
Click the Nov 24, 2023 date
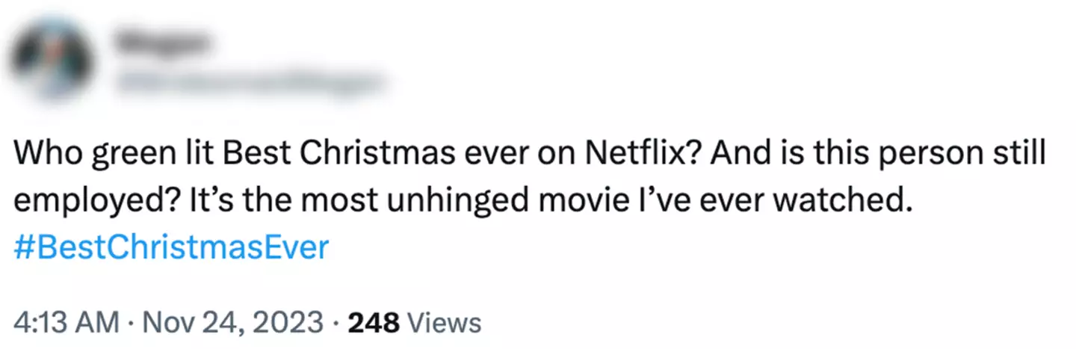pyautogui.click(x=229, y=322)
